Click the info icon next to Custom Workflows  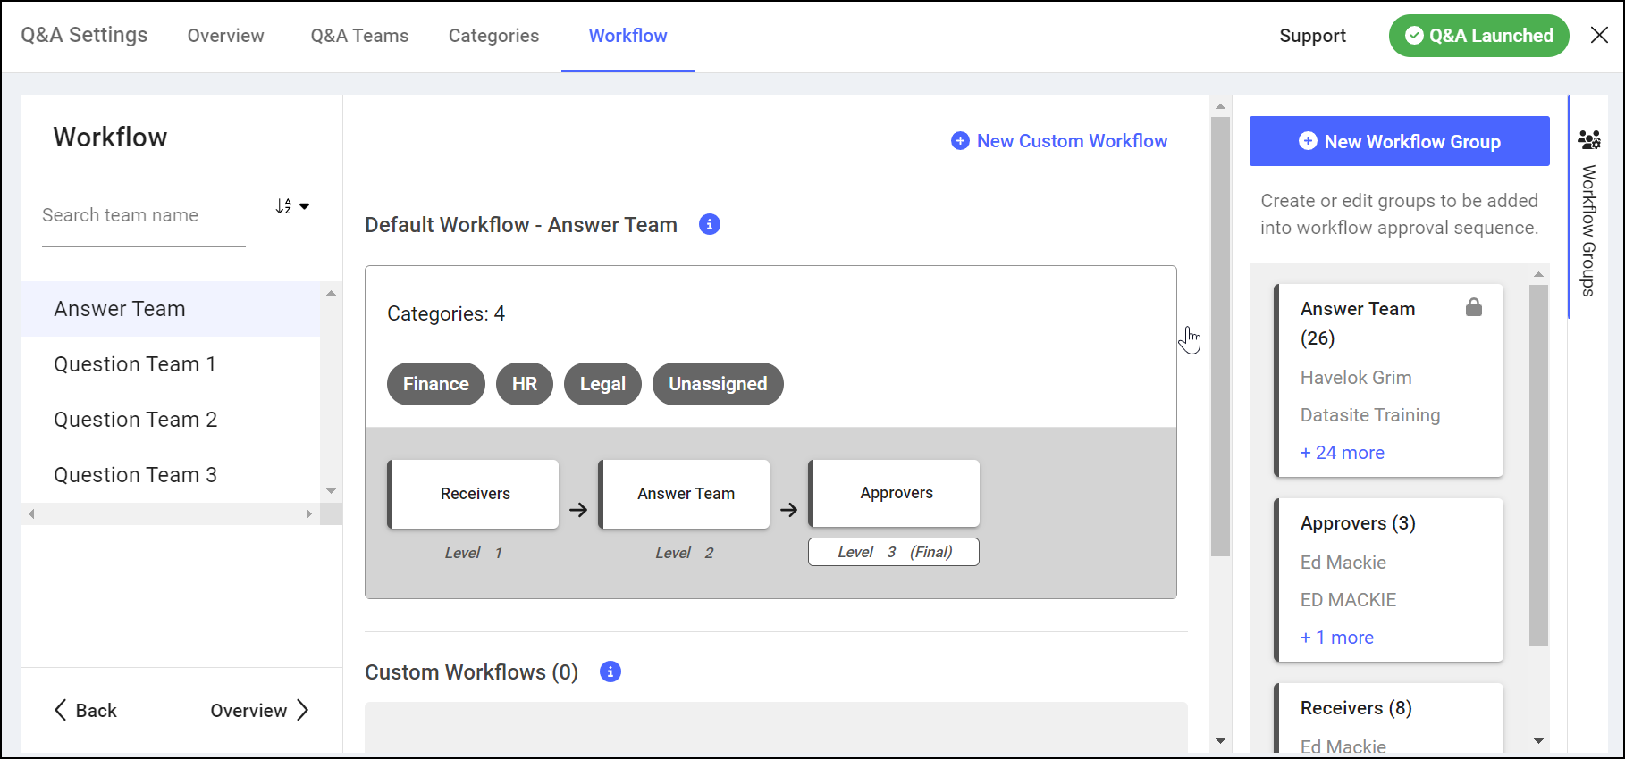pos(610,671)
